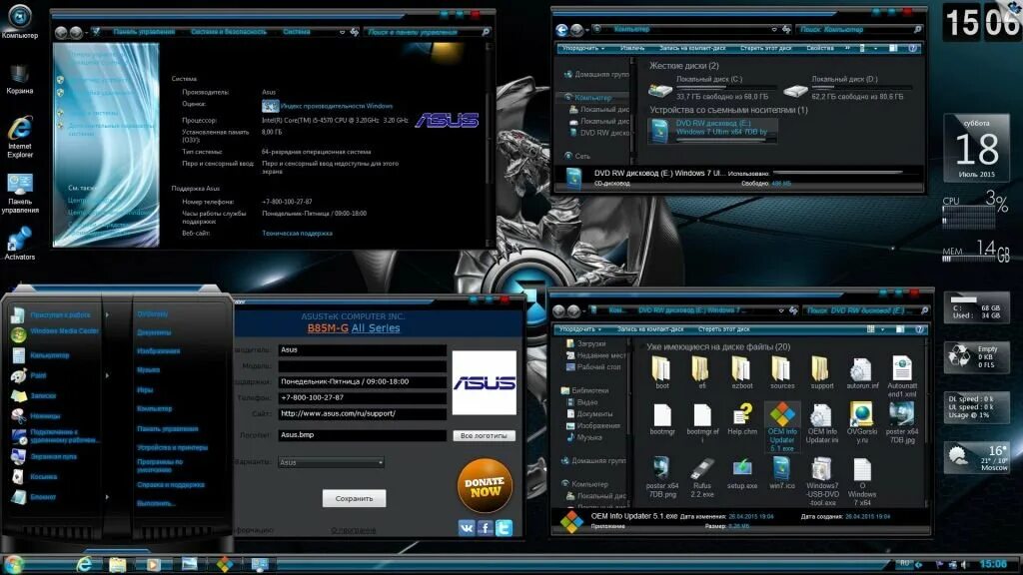The image size is (1023, 575).
Task: Open Windows Media Center from Start menu
Action: [56, 331]
